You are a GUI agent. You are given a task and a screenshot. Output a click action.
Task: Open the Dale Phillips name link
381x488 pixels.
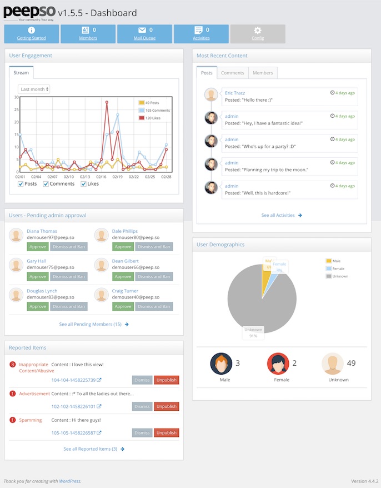[x=125, y=231]
